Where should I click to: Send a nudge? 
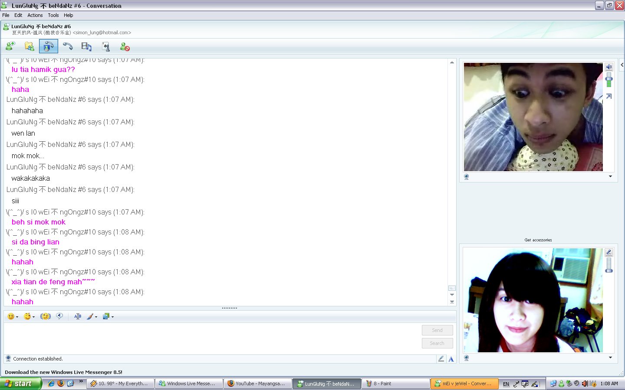point(46,316)
